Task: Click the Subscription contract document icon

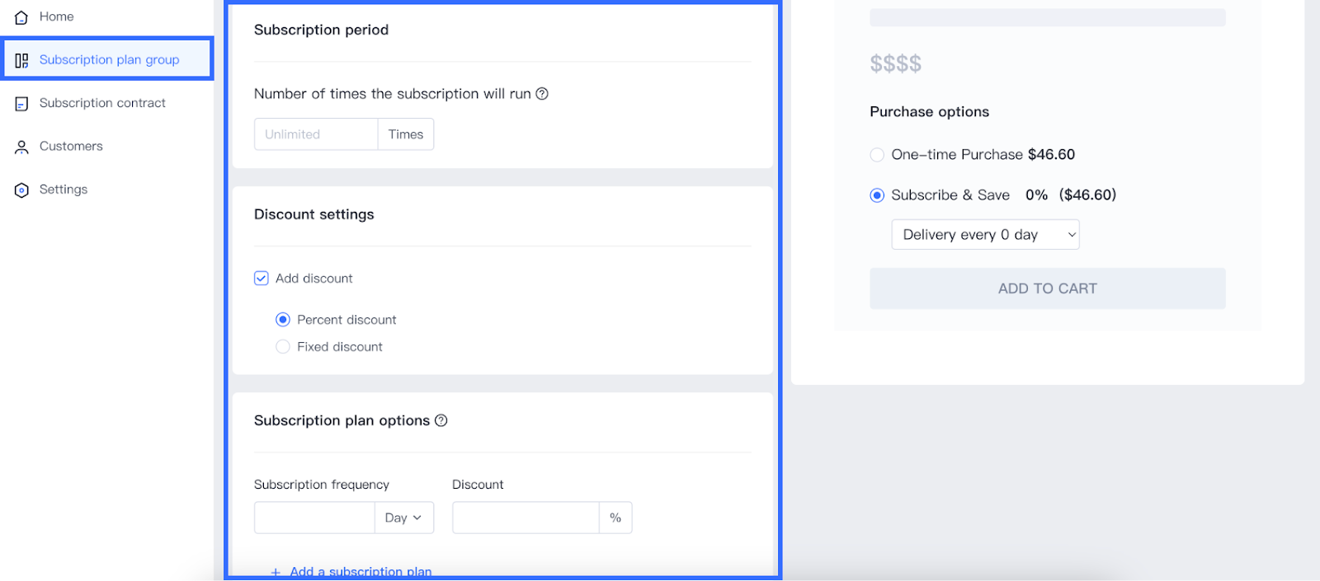Action: pos(21,104)
